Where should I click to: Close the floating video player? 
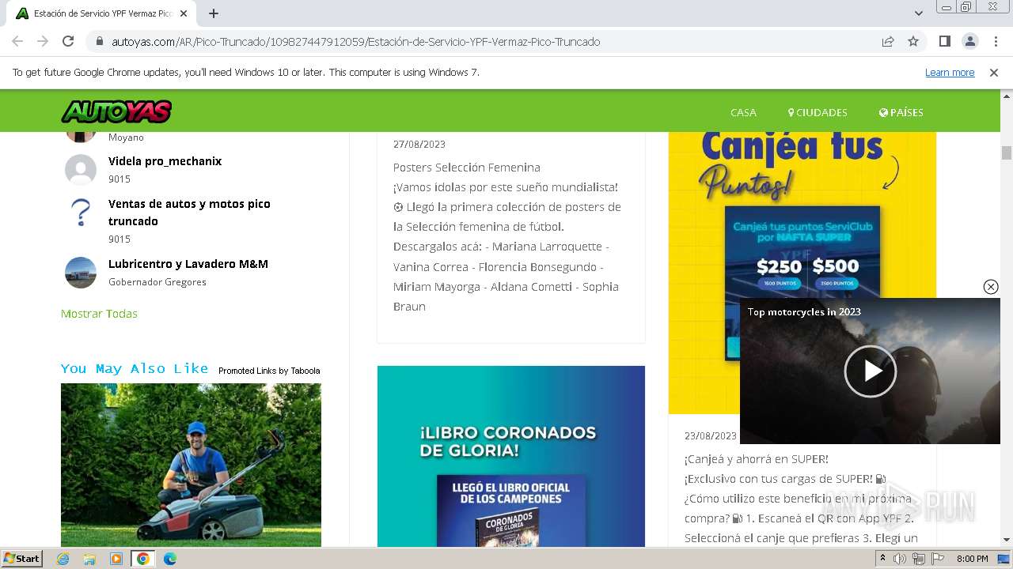[991, 287]
